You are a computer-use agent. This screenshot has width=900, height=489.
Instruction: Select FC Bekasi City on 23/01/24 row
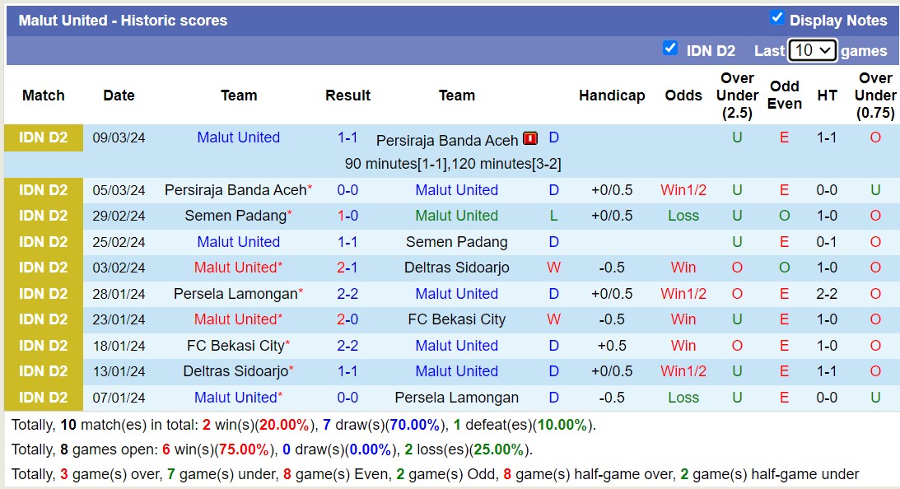coord(456,319)
